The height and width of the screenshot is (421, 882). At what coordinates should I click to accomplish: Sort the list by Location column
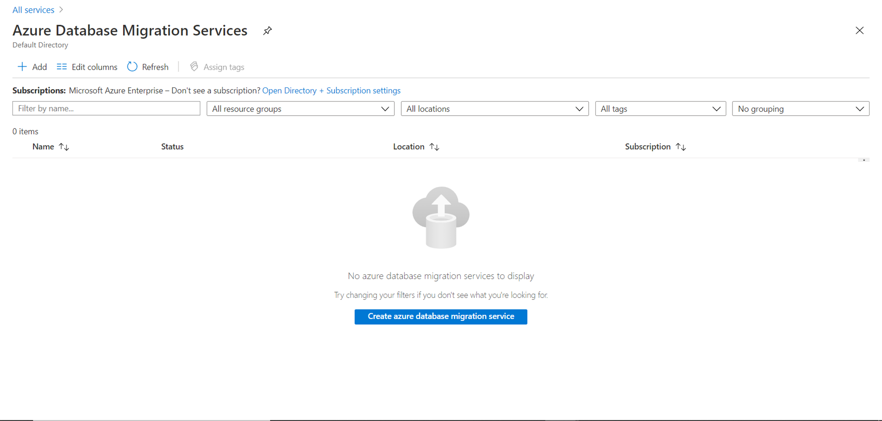(x=416, y=147)
